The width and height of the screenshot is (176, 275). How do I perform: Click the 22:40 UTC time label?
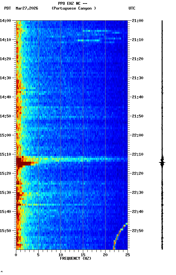coord(138,212)
